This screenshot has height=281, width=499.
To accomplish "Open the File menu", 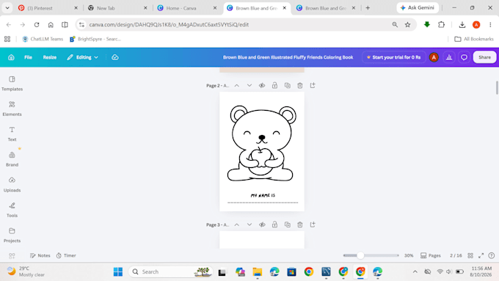I will point(28,57).
